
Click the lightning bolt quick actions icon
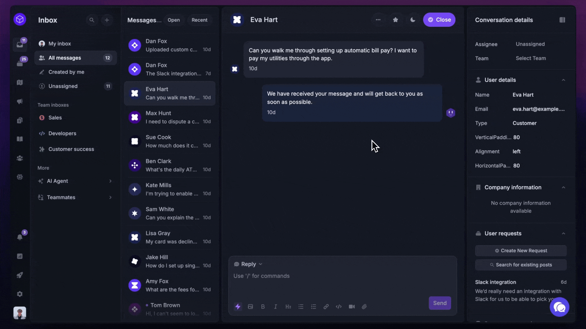coord(238,306)
